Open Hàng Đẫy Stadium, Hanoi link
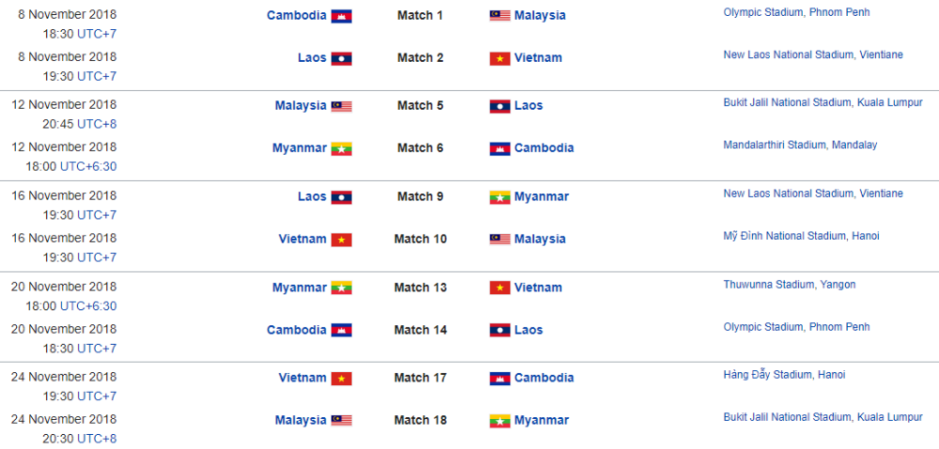This screenshot has width=939, height=449. (x=784, y=375)
